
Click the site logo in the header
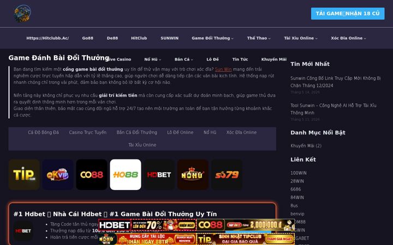coord(22,14)
